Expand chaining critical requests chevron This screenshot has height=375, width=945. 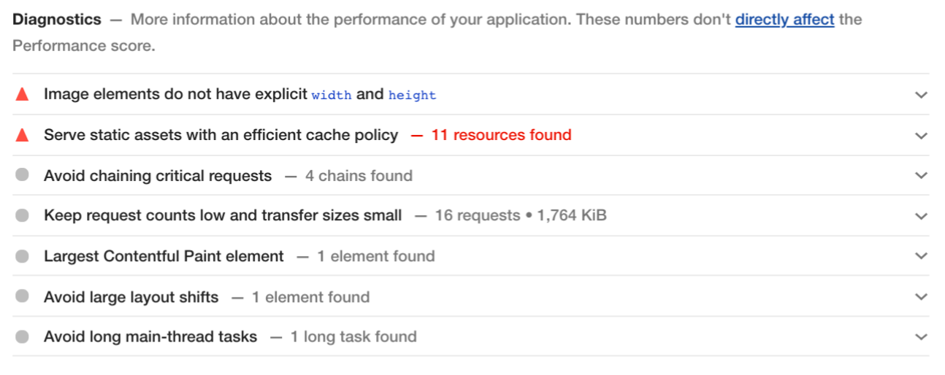coord(921,176)
